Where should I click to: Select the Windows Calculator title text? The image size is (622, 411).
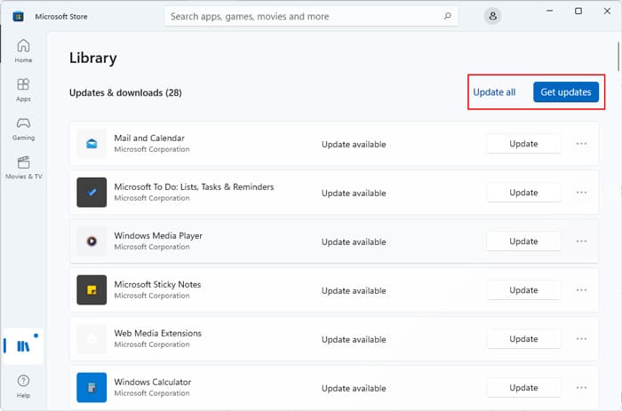tap(153, 382)
